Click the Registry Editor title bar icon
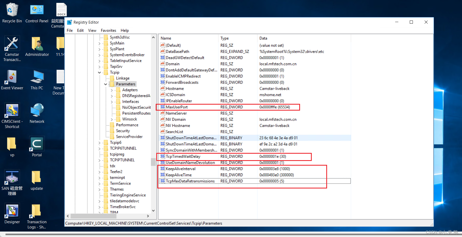This screenshot has height=237, width=462. [x=69, y=22]
